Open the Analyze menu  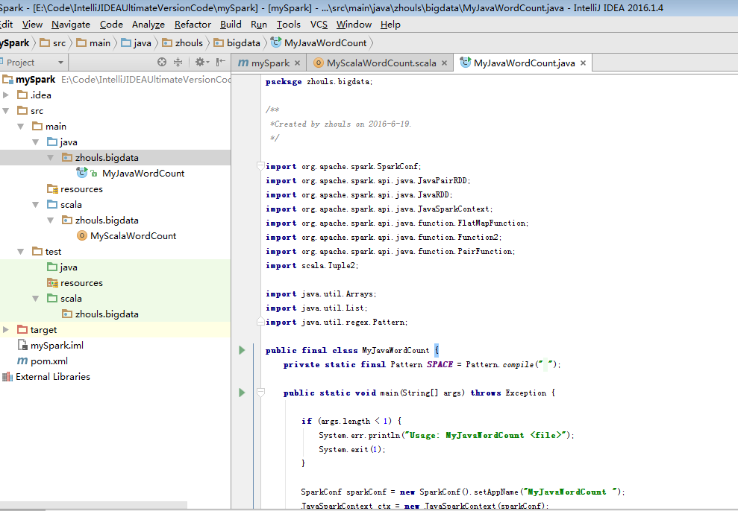(x=148, y=25)
